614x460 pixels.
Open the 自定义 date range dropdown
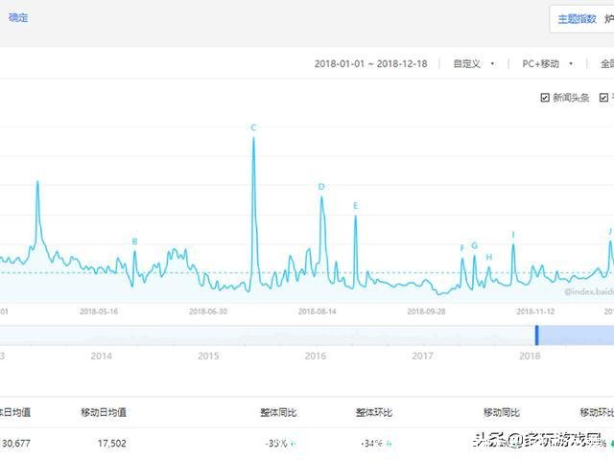474,64
